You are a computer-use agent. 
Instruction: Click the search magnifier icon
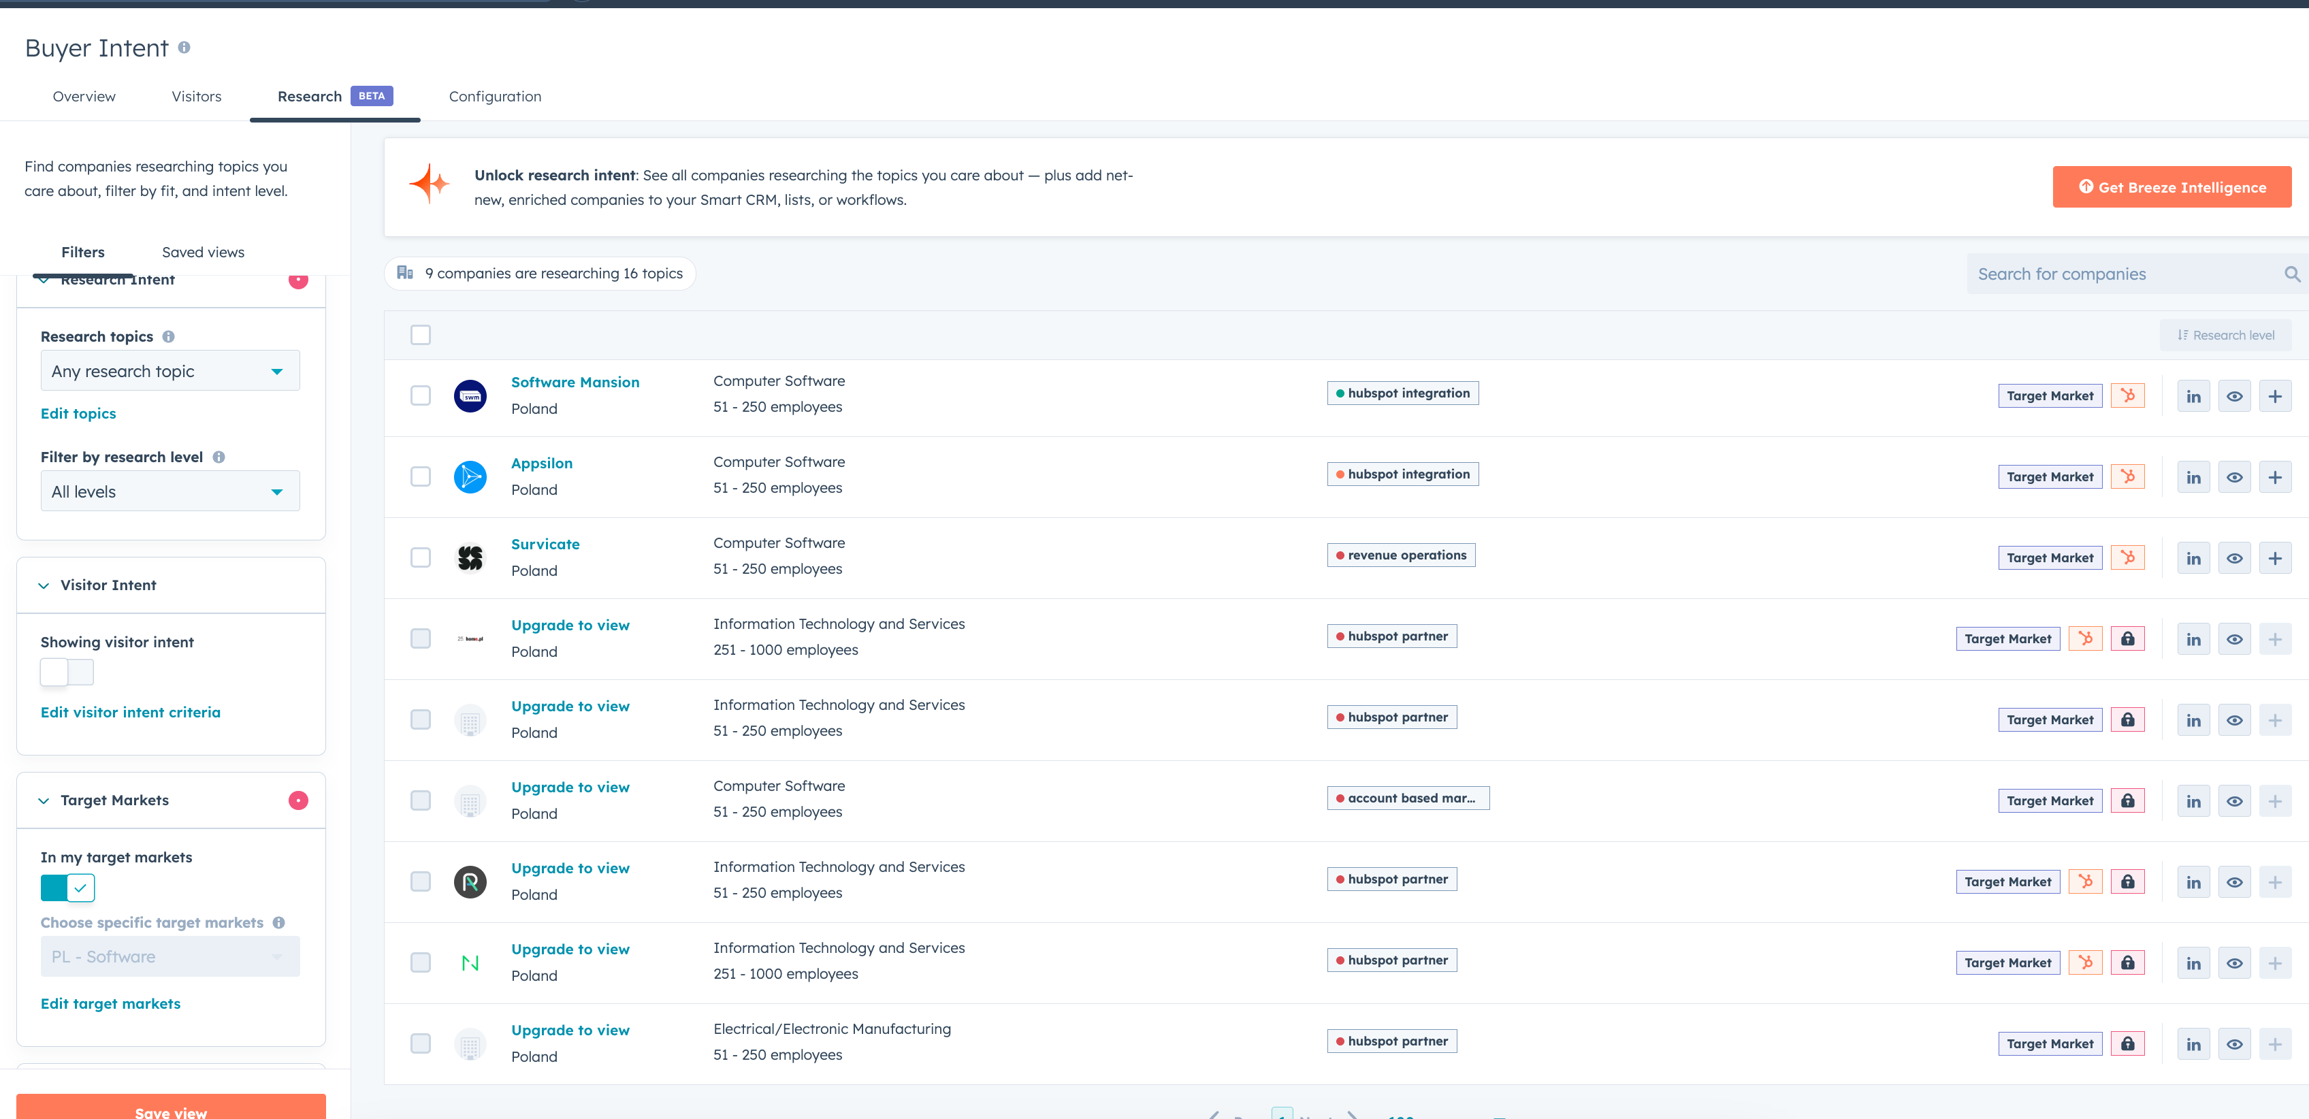(2291, 274)
